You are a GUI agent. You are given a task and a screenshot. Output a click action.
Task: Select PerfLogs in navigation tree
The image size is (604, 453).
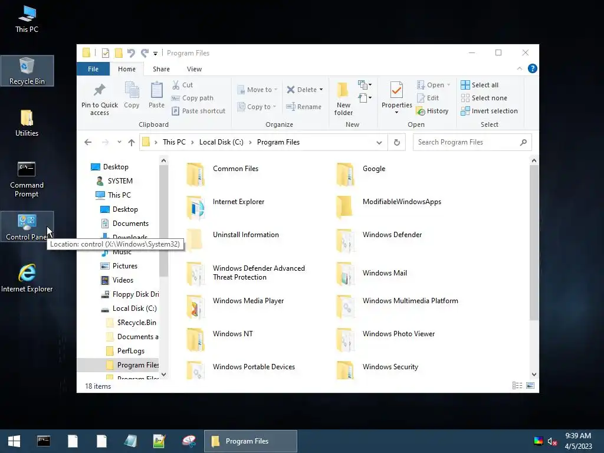point(130,351)
